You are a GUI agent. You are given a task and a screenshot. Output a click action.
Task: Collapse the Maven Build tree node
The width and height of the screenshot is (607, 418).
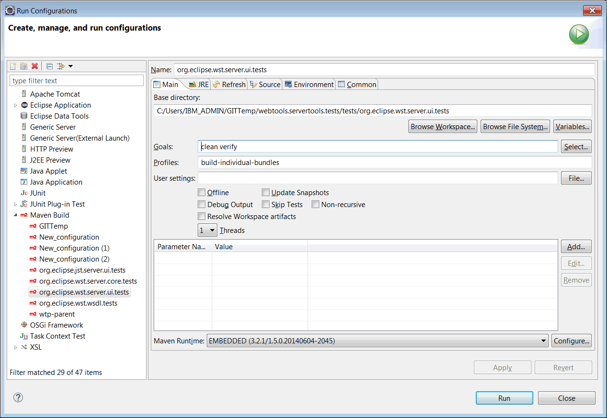click(15, 215)
